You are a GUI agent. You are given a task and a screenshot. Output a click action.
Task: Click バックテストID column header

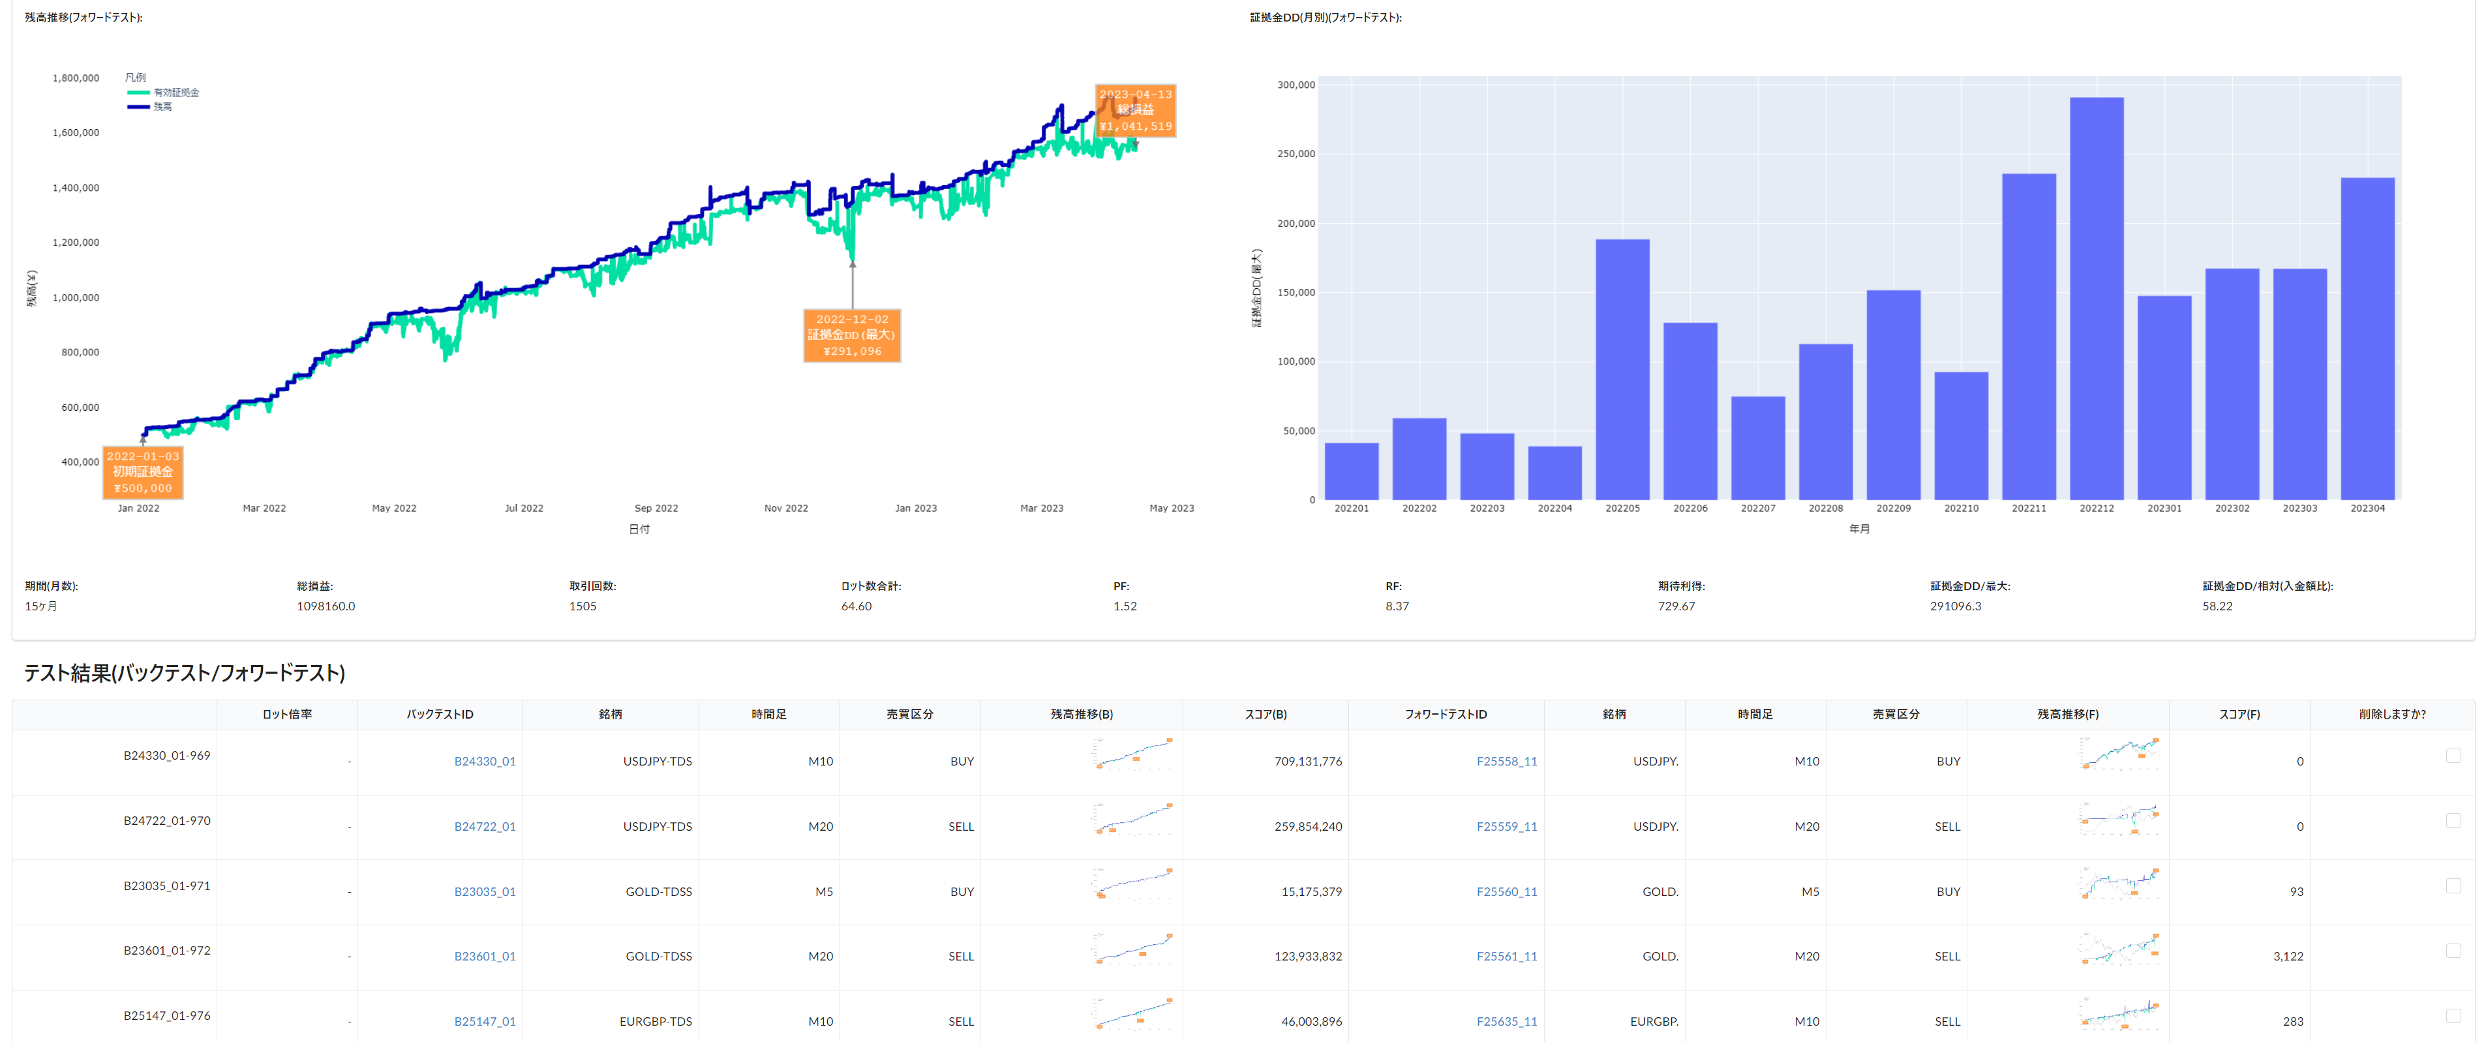(439, 714)
